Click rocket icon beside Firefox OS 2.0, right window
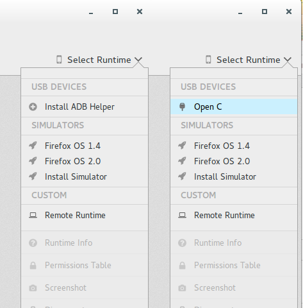The height and width of the screenshot is (308, 303). tap(182, 161)
